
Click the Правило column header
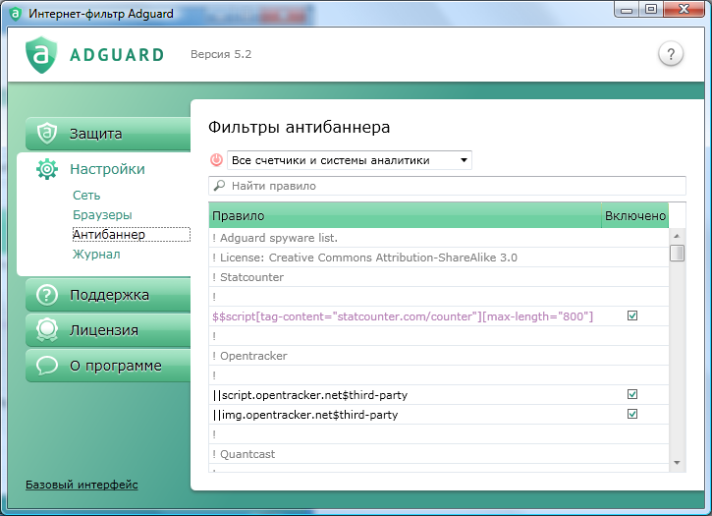pos(405,215)
